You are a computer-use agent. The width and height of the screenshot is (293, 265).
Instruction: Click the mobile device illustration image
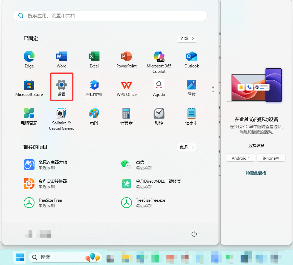pyautogui.click(x=254, y=85)
